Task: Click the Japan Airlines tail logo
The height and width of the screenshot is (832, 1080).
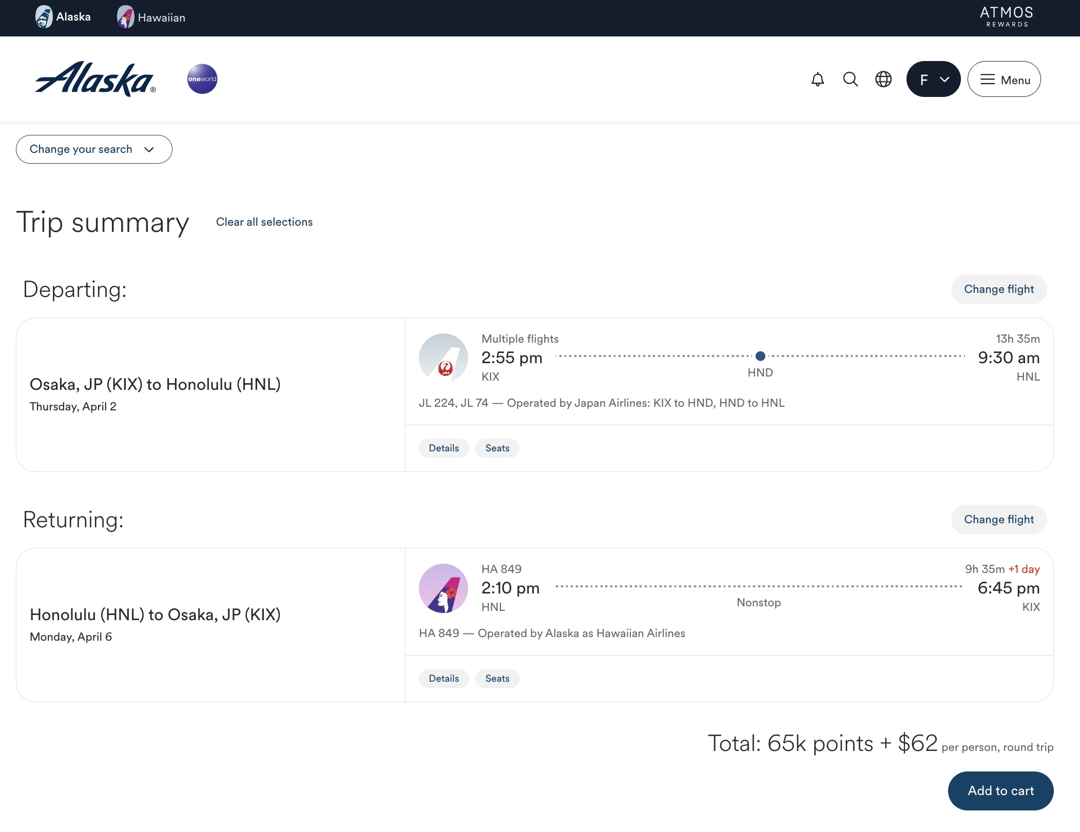Action: 443,358
